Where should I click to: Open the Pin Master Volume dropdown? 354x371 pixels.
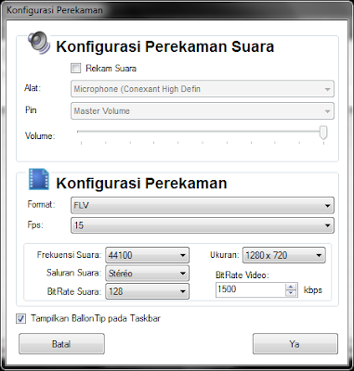coord(203,111)
